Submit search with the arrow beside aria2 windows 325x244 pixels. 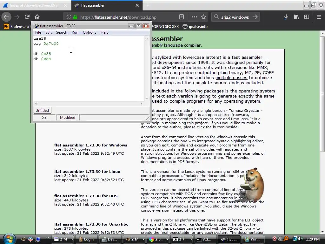[255, 17]
